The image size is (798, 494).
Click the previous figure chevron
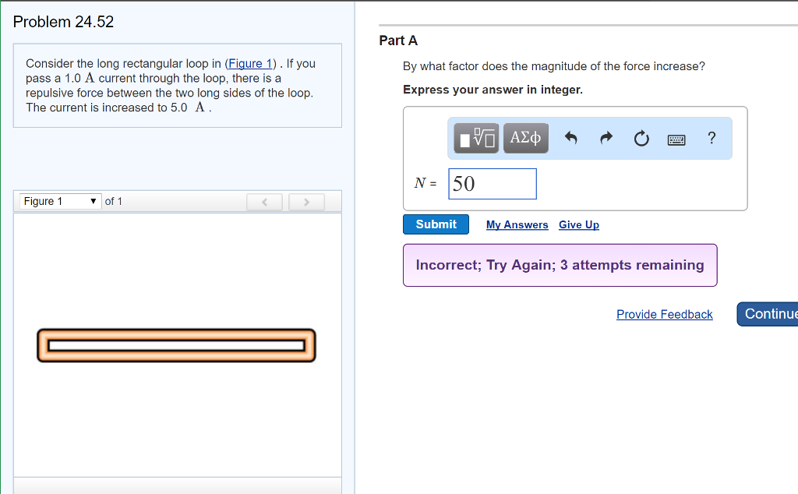coord(264,202)
